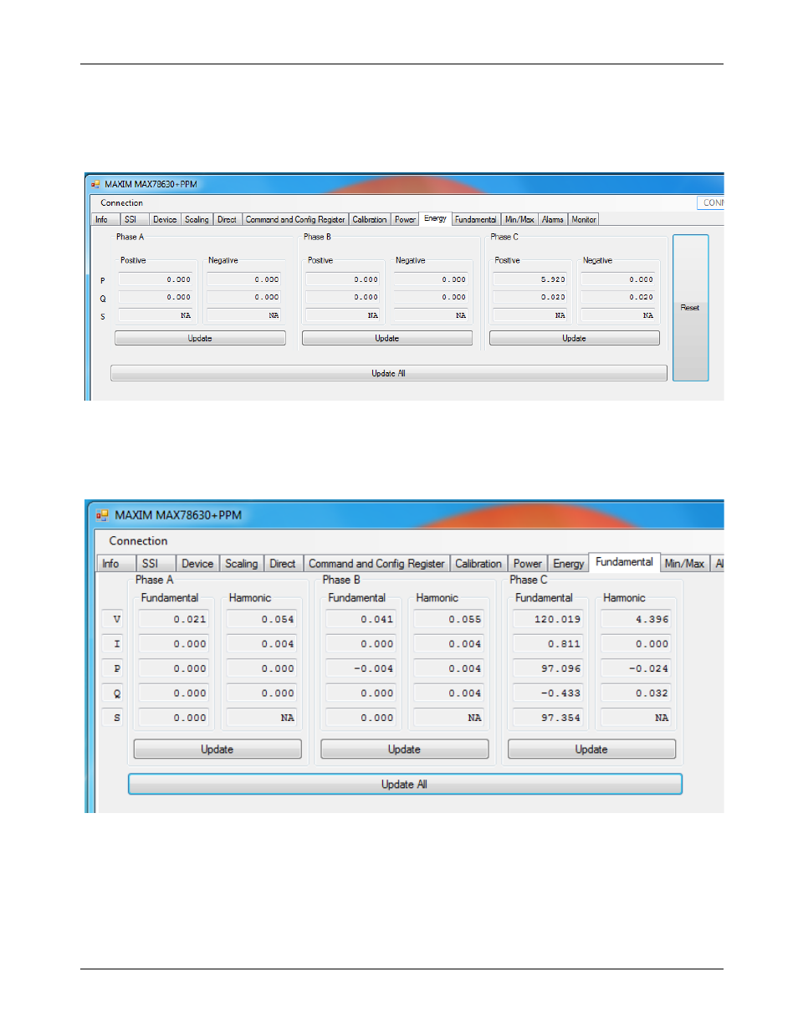This screenshot has height=1033, width=798.
Task: Switch to the Monitor tab in the Energy window
Action: click(x=584, y=220)
